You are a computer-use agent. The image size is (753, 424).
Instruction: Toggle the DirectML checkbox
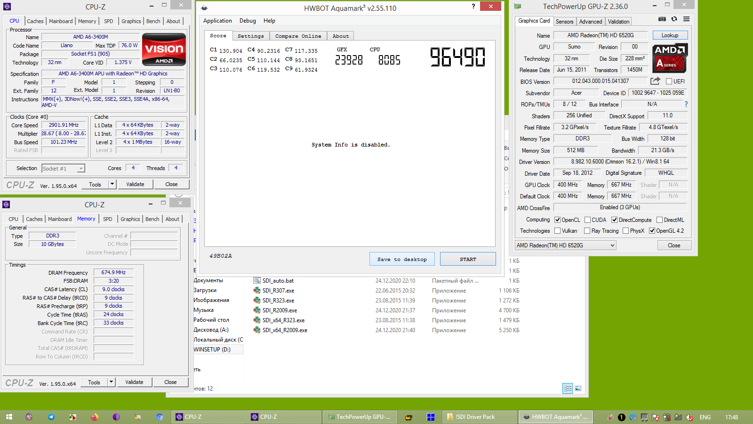click(659, 220)
